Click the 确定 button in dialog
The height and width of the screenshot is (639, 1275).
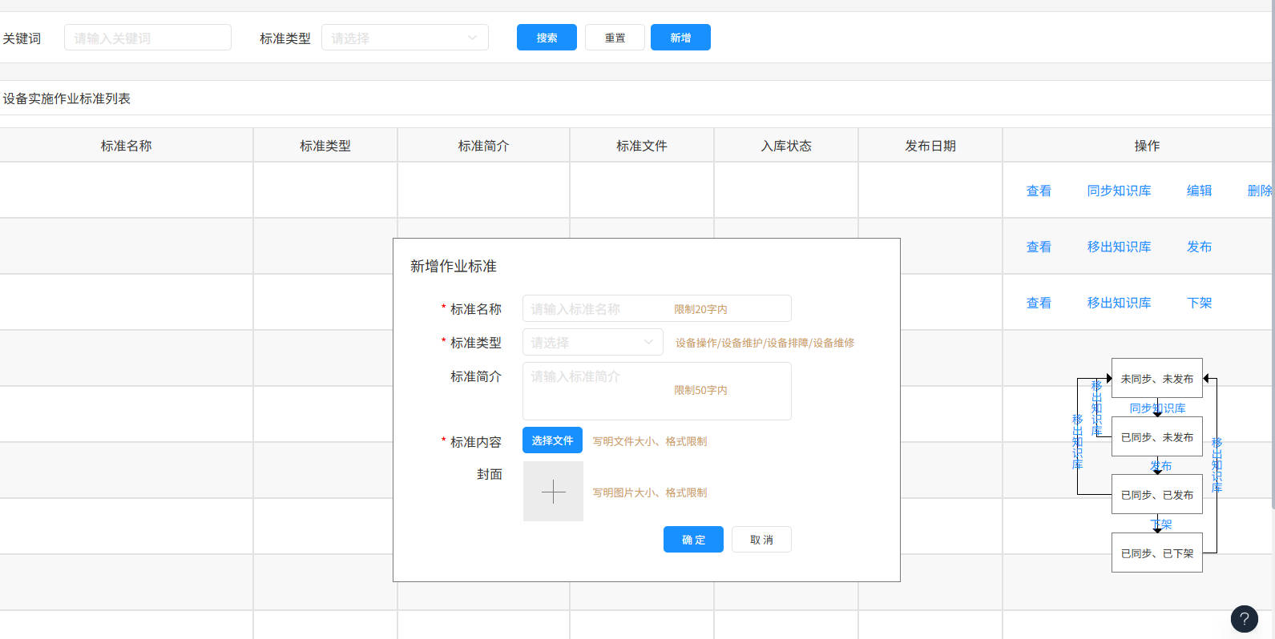pyautogui.click(x=693, y=540)
